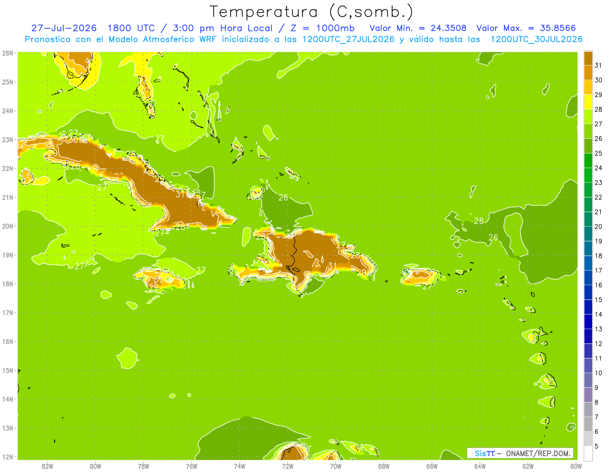Click the top brown swatch above 31 in legend
Screen dimensions: 612x473
pyautogui.click(x=588, y=58)
